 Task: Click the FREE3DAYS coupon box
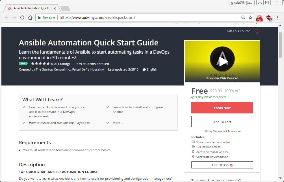pos(222,165)
